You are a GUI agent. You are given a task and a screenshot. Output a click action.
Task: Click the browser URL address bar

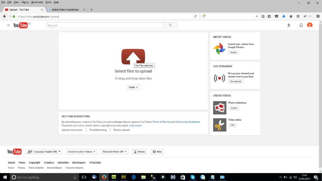[104, 16]
